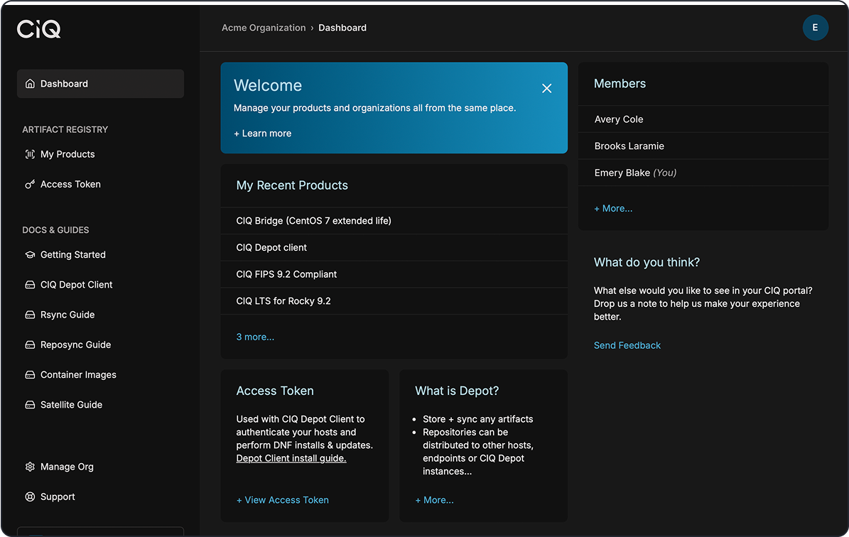Open the Rsync Guide menu item
Screen dimensions: 849x537
tap(67, 315)
